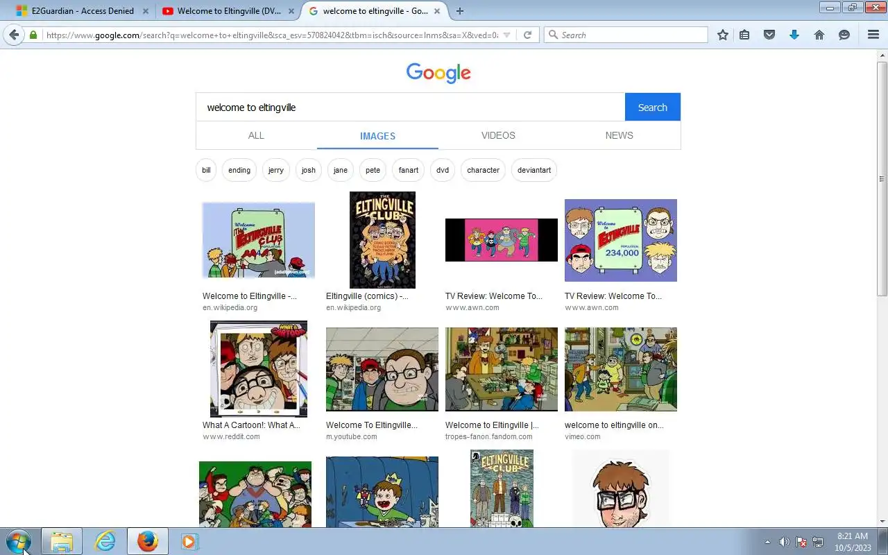This screenshot has width=888, height=555.
Task: Close the E2Guardian tab
Action: pos(146,11)
